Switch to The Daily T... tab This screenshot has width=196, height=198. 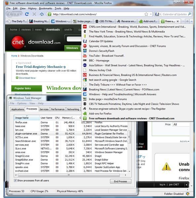point(18,21)
